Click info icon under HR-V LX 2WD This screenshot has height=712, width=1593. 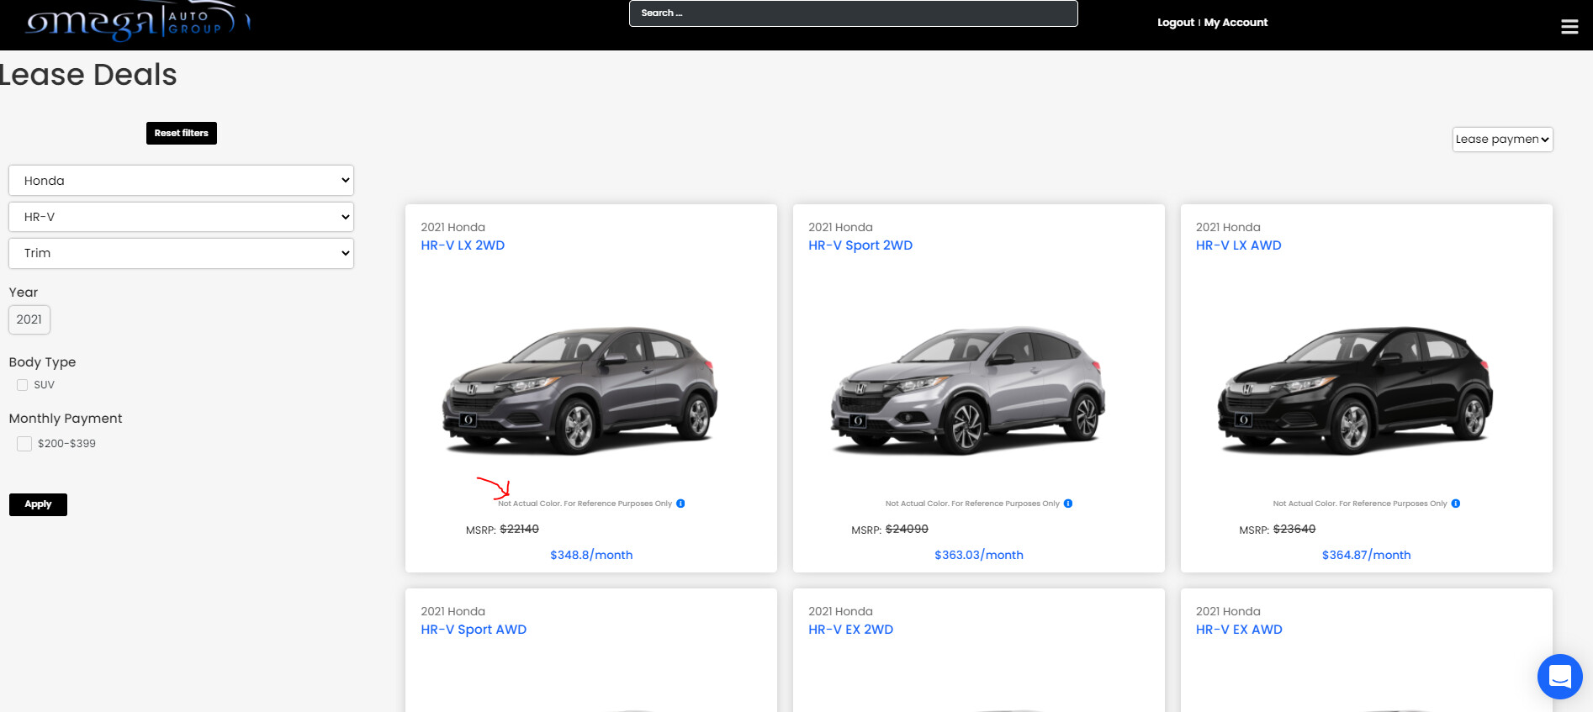tap(680, 504)
